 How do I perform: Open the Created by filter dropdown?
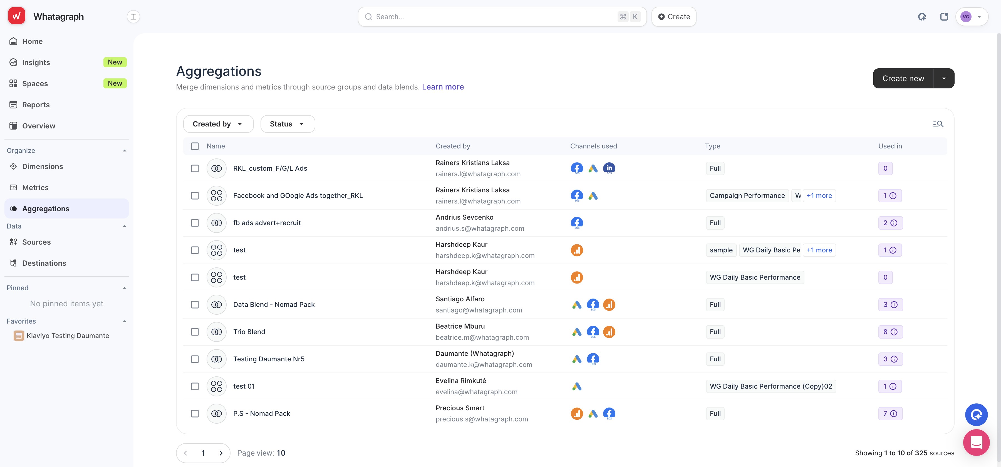click(218, 124)
